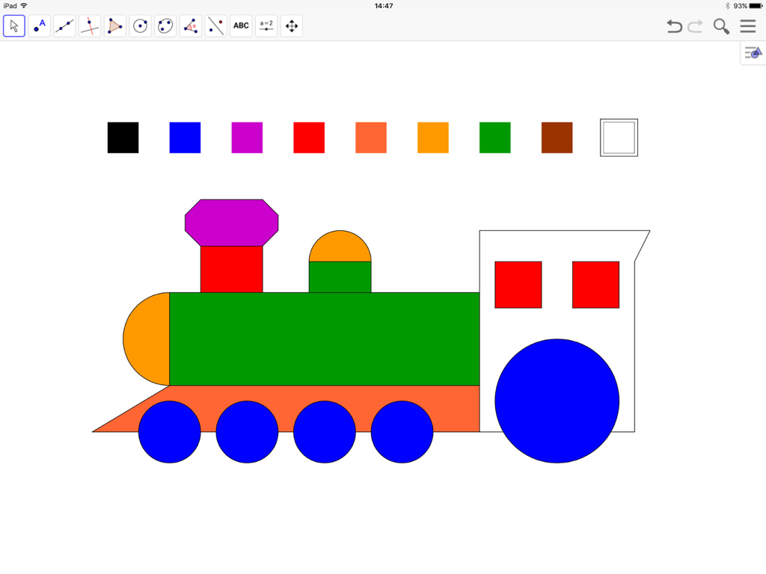
Task: Open the search view
Action: coord(720,25)
